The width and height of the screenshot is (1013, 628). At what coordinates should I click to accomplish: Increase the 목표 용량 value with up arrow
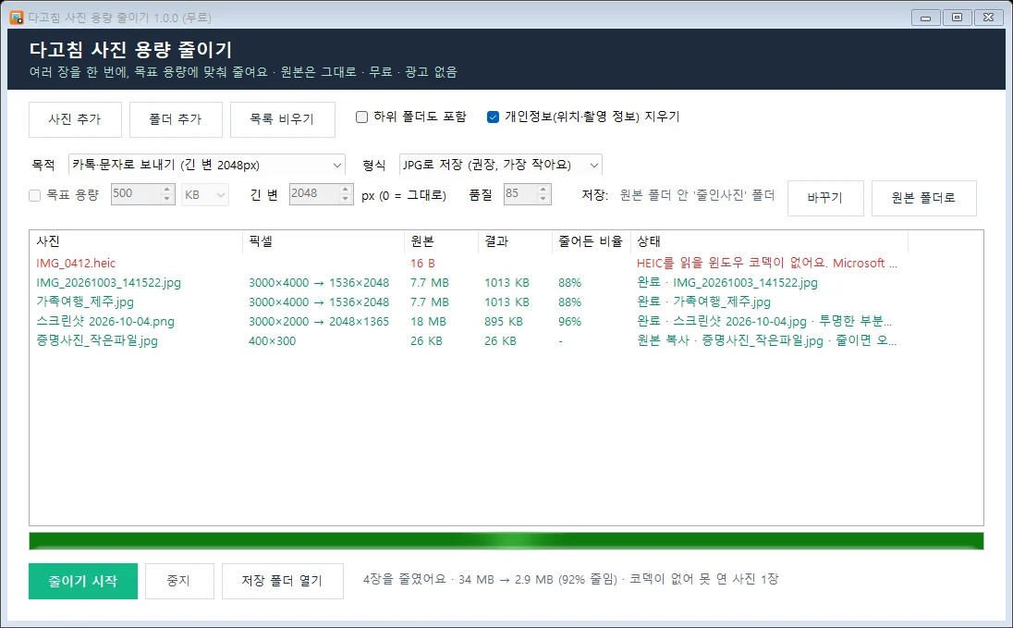[166, 189]
